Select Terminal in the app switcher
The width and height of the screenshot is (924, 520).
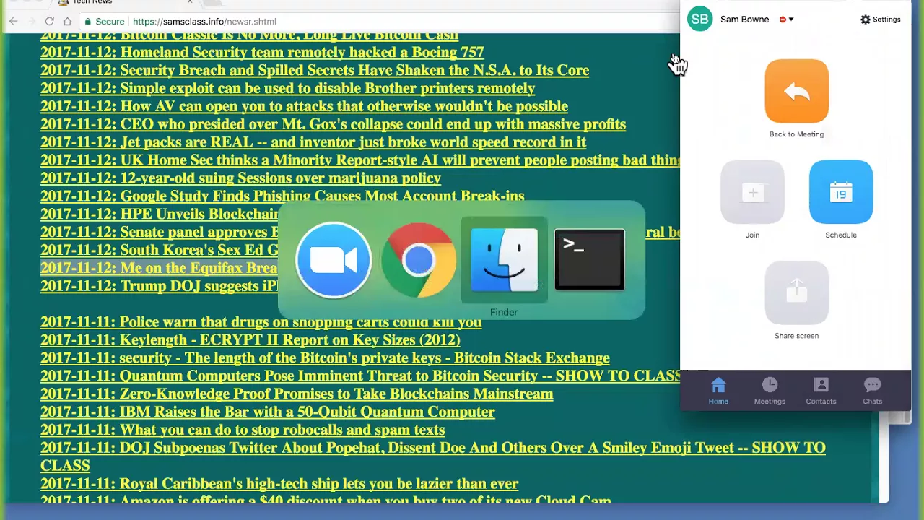click(x=589, y=260)
